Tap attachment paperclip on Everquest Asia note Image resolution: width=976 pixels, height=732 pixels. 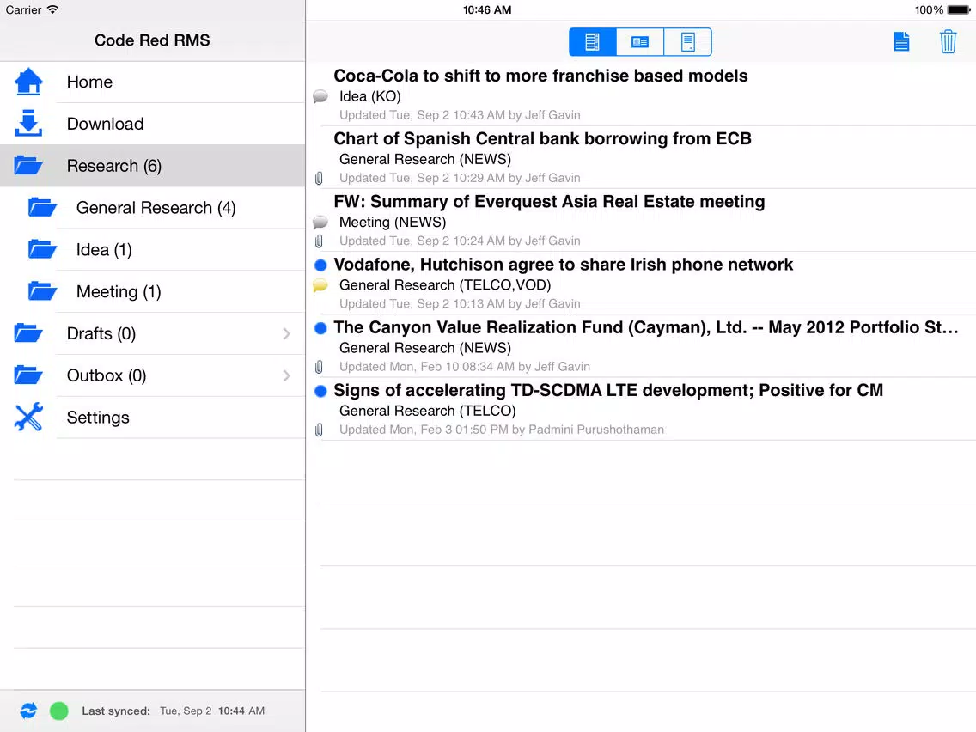click(319, 241)
